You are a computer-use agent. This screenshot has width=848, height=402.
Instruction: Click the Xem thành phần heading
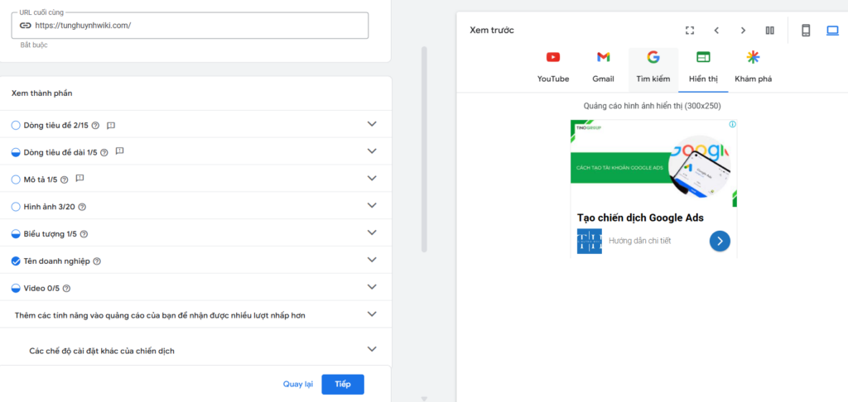click(x=41, y=93)
